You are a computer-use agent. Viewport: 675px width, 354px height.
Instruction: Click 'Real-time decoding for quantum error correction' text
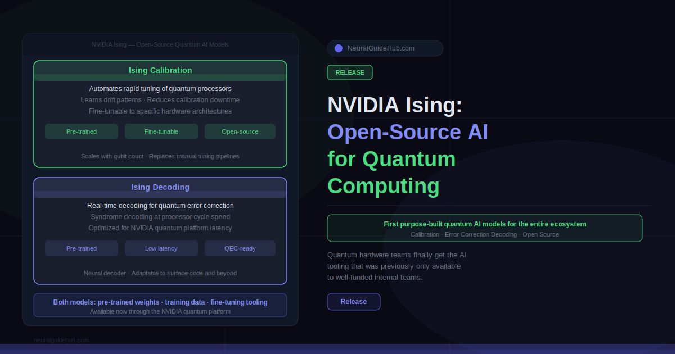tap(160, 206)
